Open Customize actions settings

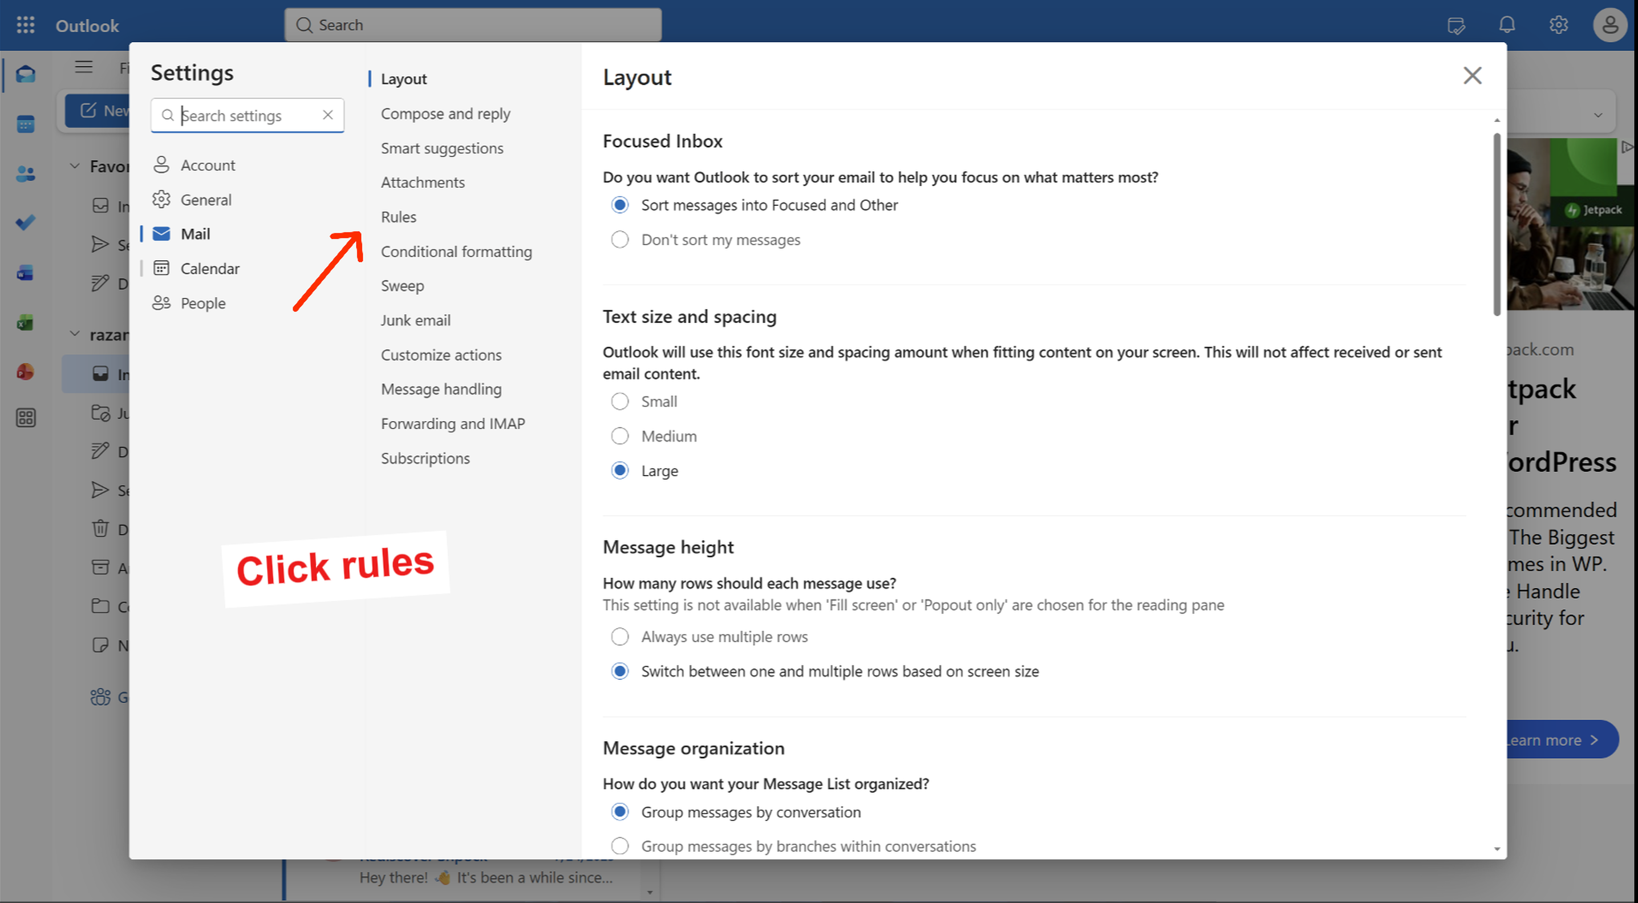click(x=441, y=354)
